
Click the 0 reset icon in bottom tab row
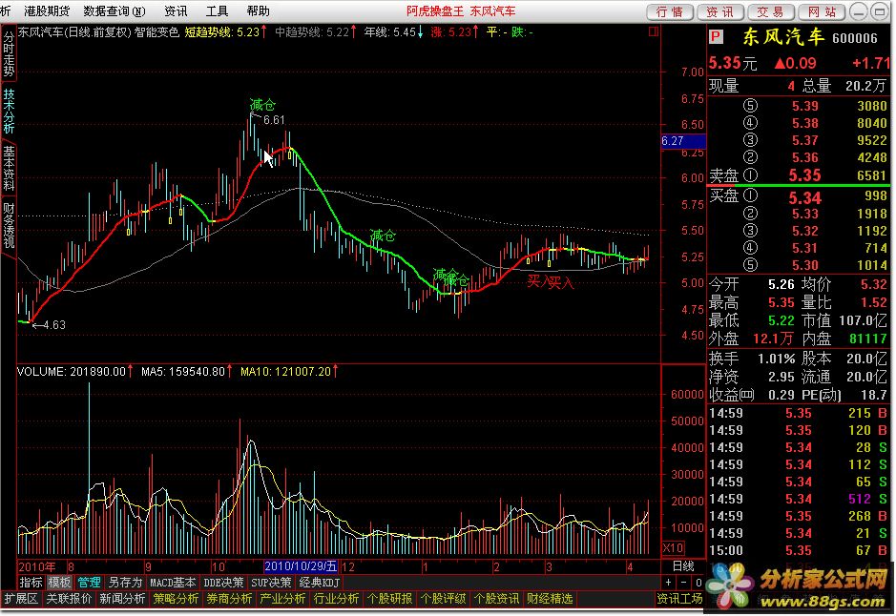click(698, 583)
